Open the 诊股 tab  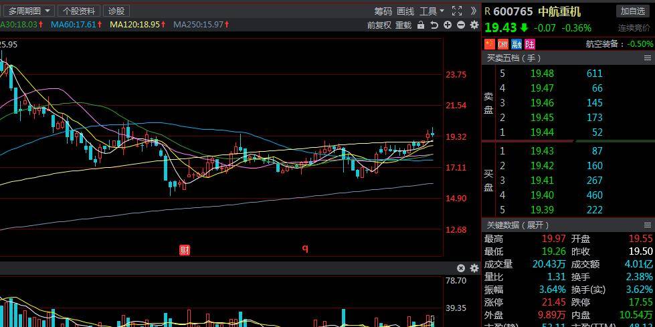tap(116, 11)
